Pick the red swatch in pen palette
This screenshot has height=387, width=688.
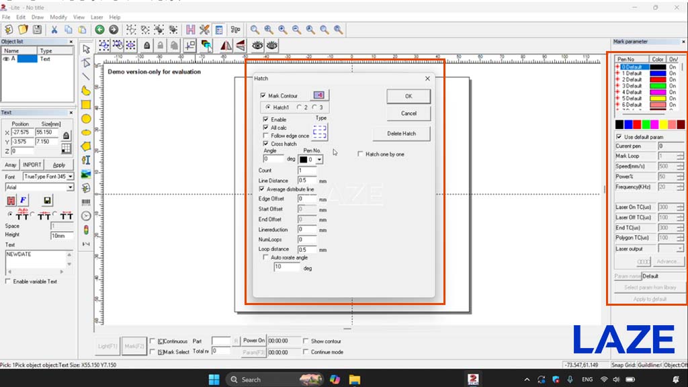[637, 124]
